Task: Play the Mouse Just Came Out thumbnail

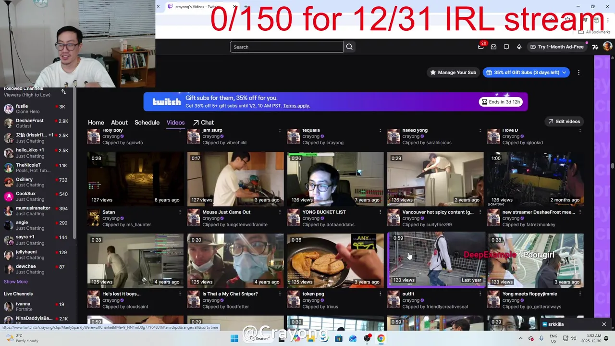Action: (x=235, y=179)
